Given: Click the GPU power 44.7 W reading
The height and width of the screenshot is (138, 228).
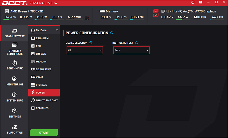Looking at the screenshot, I should click(183, 17).
